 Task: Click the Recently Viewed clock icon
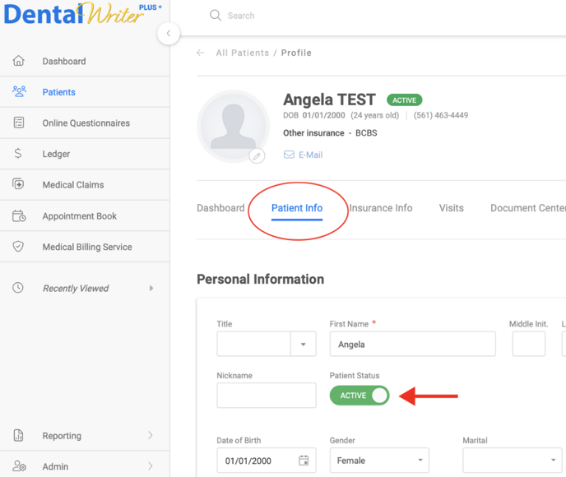coord(18,288)
